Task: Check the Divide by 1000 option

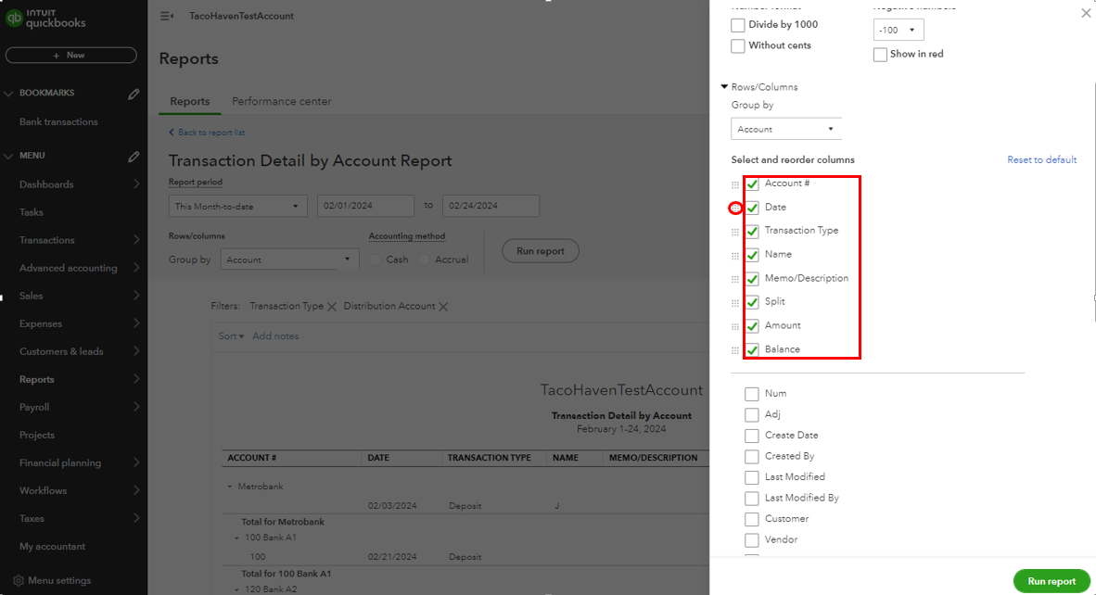Action: click(737, 25)
